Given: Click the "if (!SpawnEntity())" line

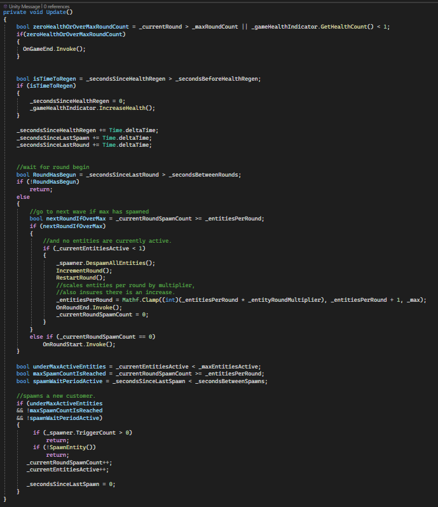Looking at the screenshot, I should (x=64, y=447).
